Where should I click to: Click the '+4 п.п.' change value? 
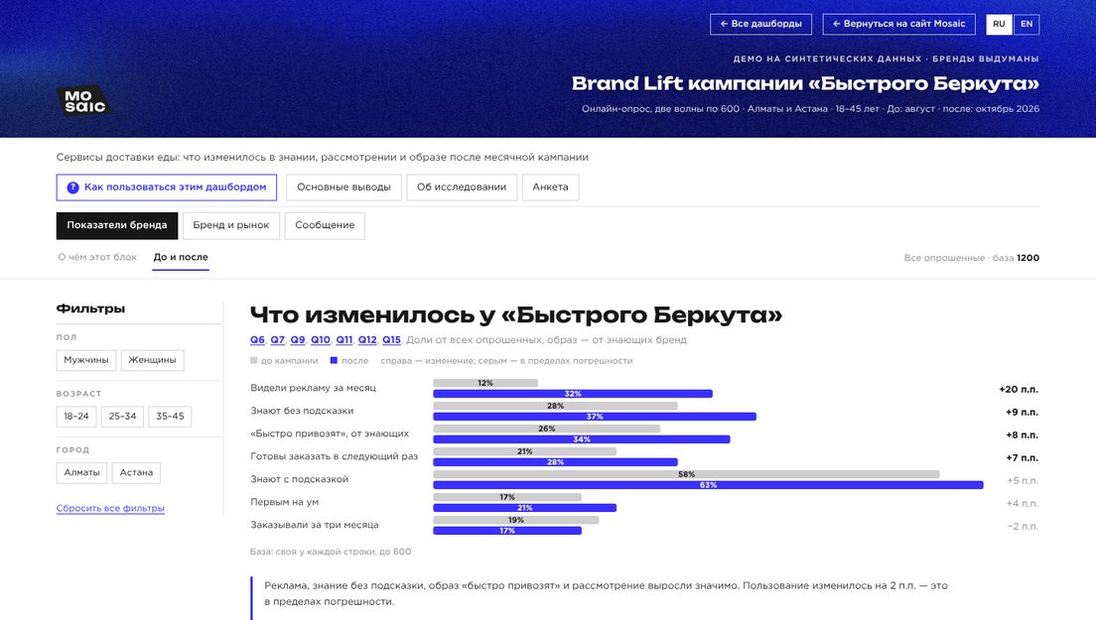coord(1022,503)
